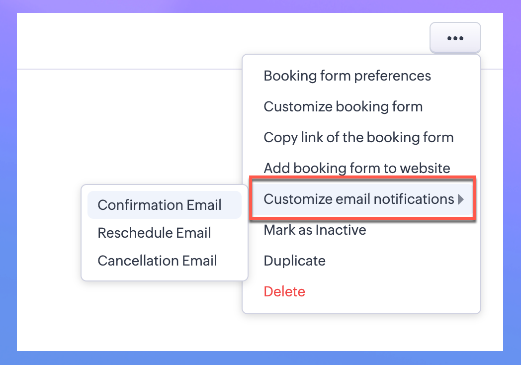Image resolution: width=521 pixels, height=365 pixels.
Task: Choose the Duplicate option
Action: click(294, 261)
